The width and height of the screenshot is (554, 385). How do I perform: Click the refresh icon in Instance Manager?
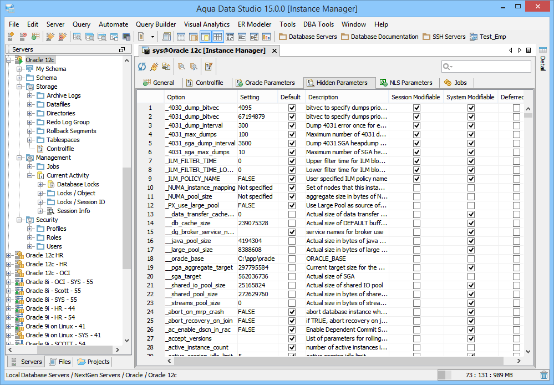pos(142,67)
